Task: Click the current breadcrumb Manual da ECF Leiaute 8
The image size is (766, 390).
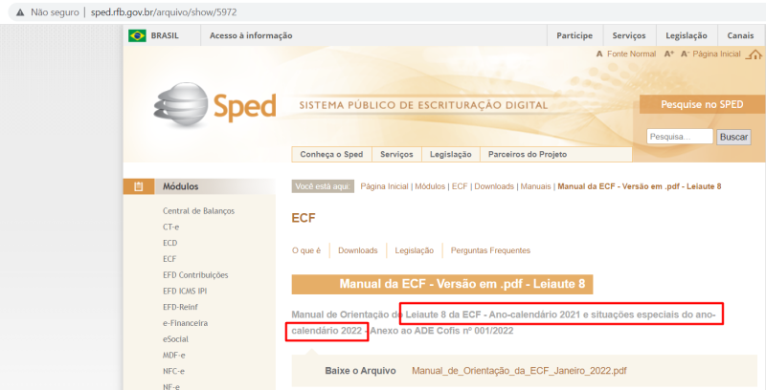Action: 640,186
